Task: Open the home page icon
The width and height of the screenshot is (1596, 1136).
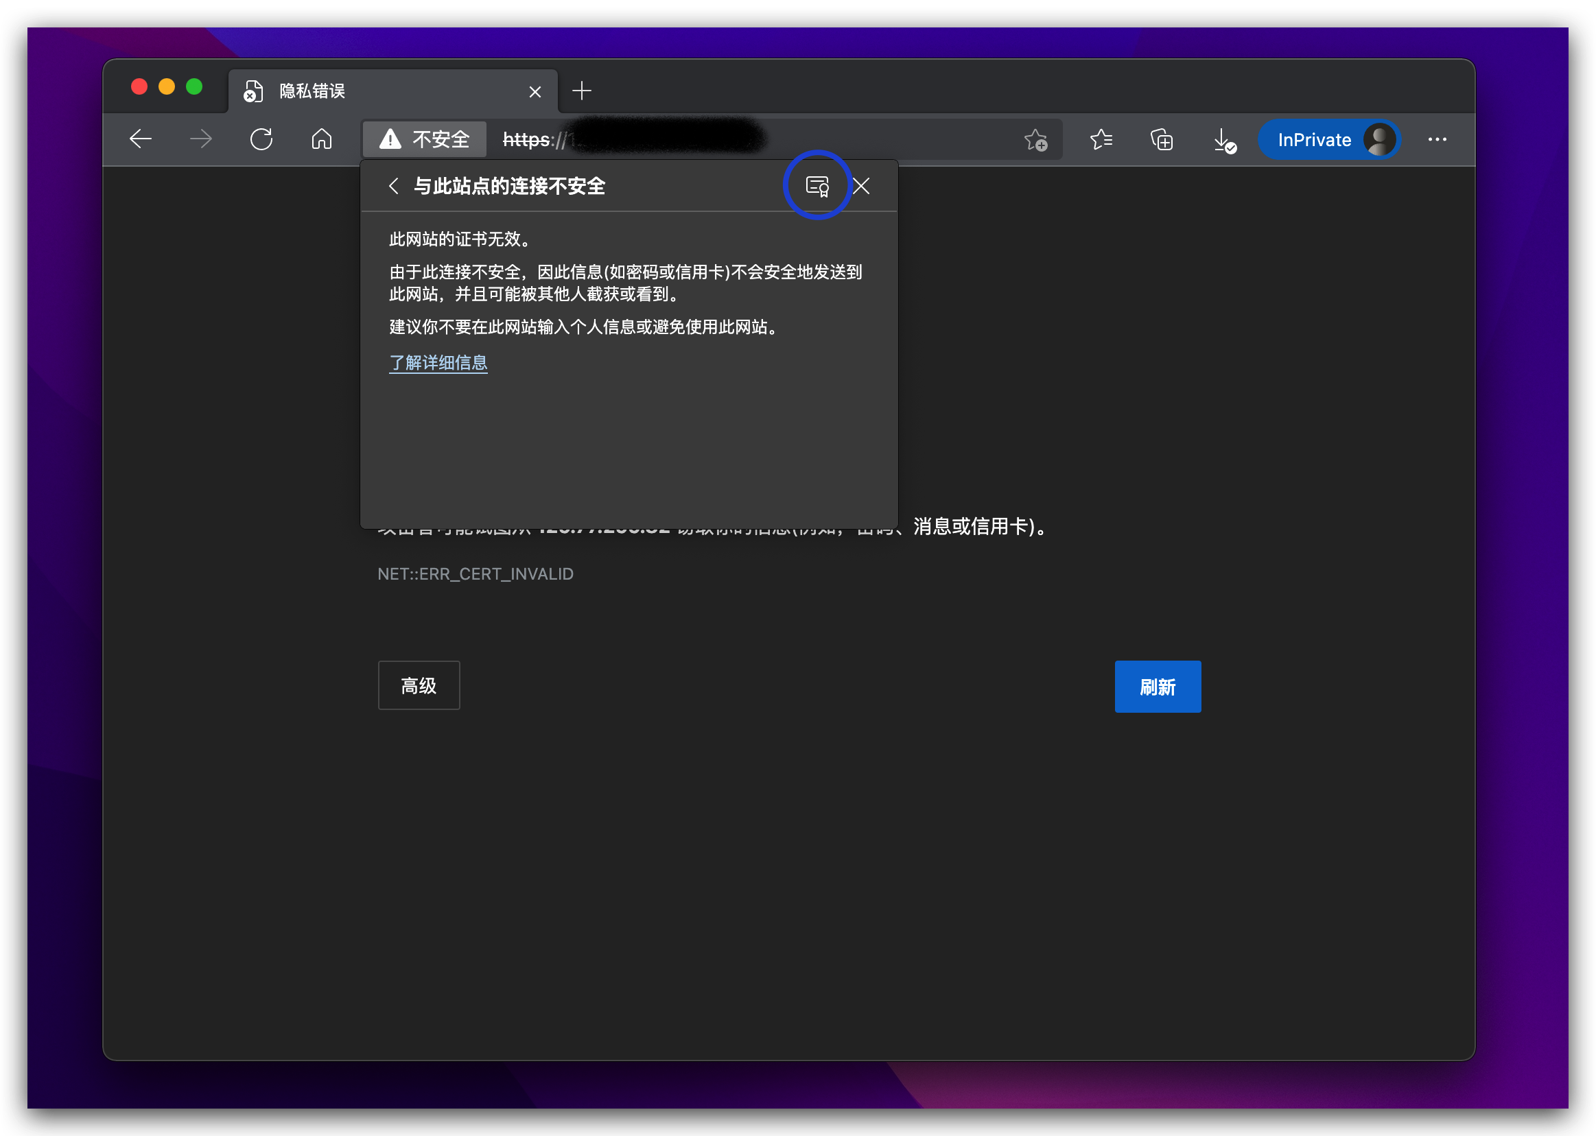Action: [x=321, y=139]
